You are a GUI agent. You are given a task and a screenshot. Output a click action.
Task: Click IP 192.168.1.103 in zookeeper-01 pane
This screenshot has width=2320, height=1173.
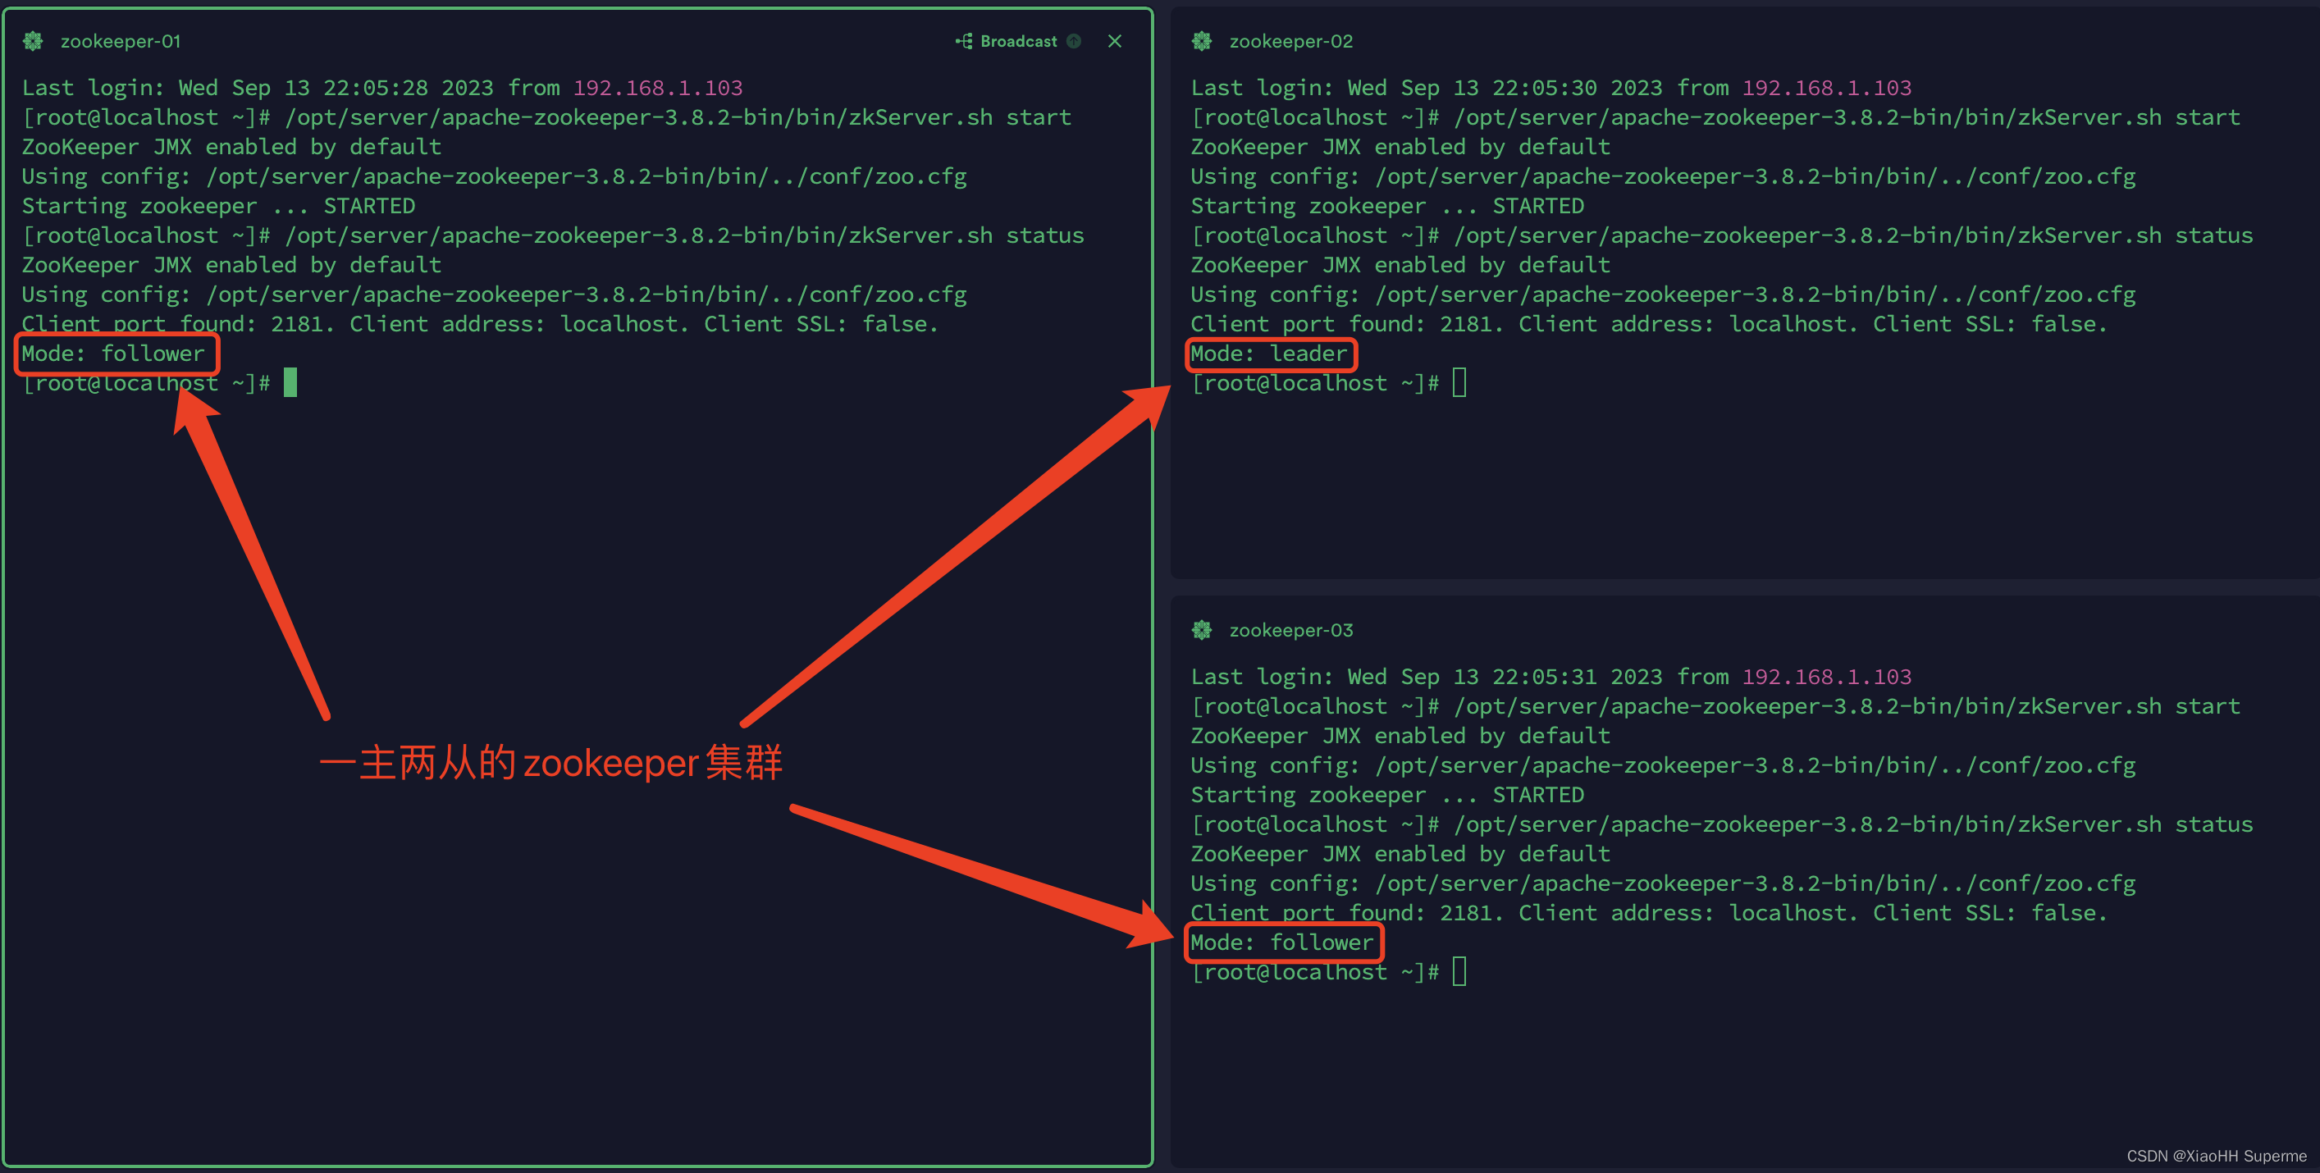click(x=657, y=89)
